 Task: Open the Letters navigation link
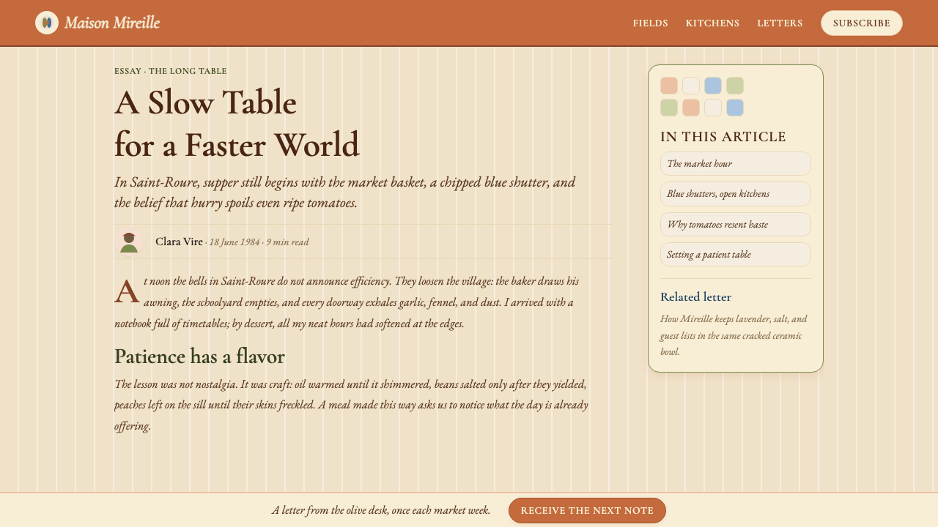click(x=780, y=23)
